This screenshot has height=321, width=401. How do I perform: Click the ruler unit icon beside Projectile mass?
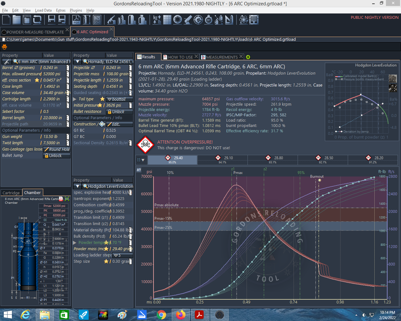(x=130, y=74)
